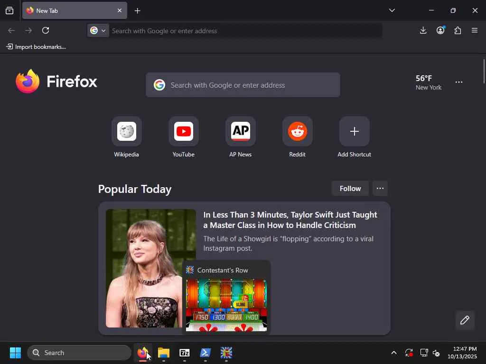
Task: Open the Extensions puzzle icon
Action: [x=458, y=30]
